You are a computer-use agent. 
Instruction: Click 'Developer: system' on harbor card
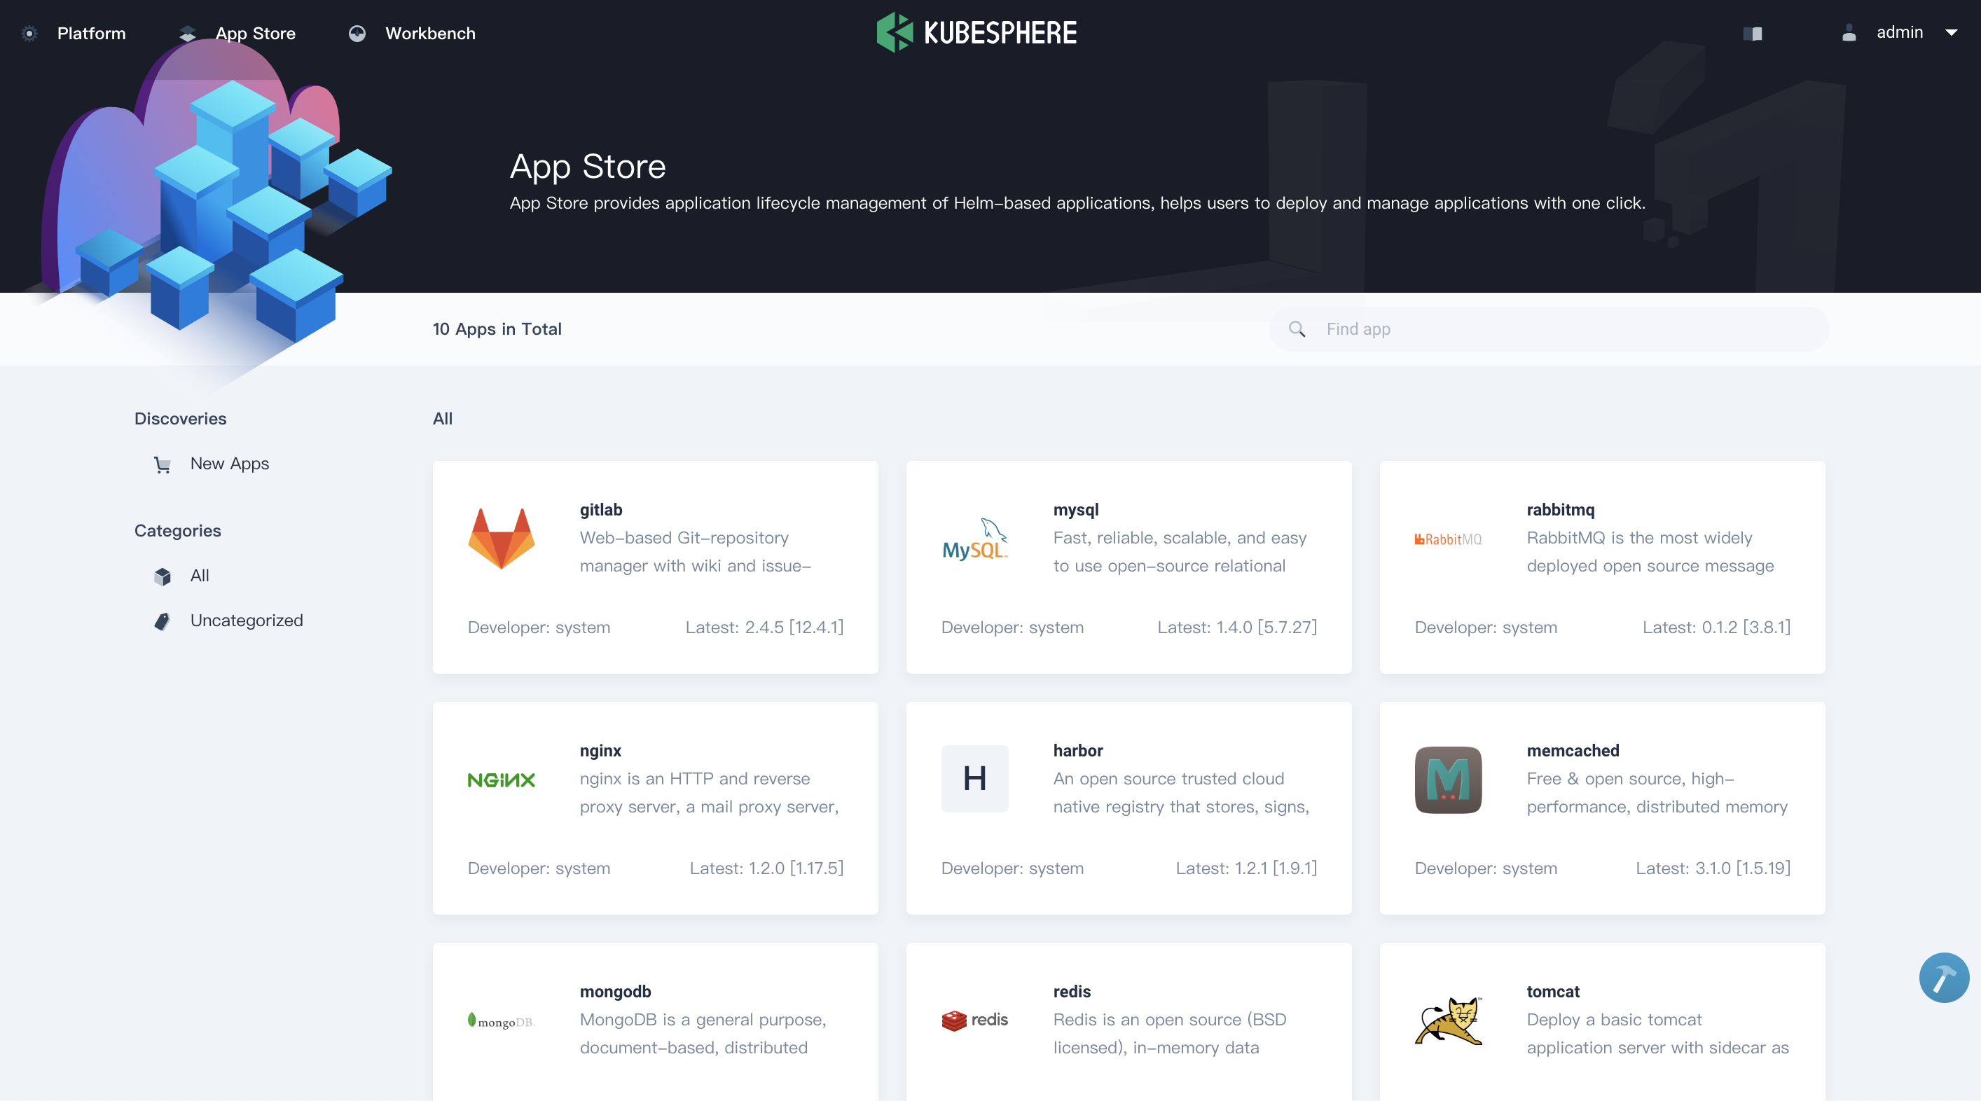(x=1012, y=868)
